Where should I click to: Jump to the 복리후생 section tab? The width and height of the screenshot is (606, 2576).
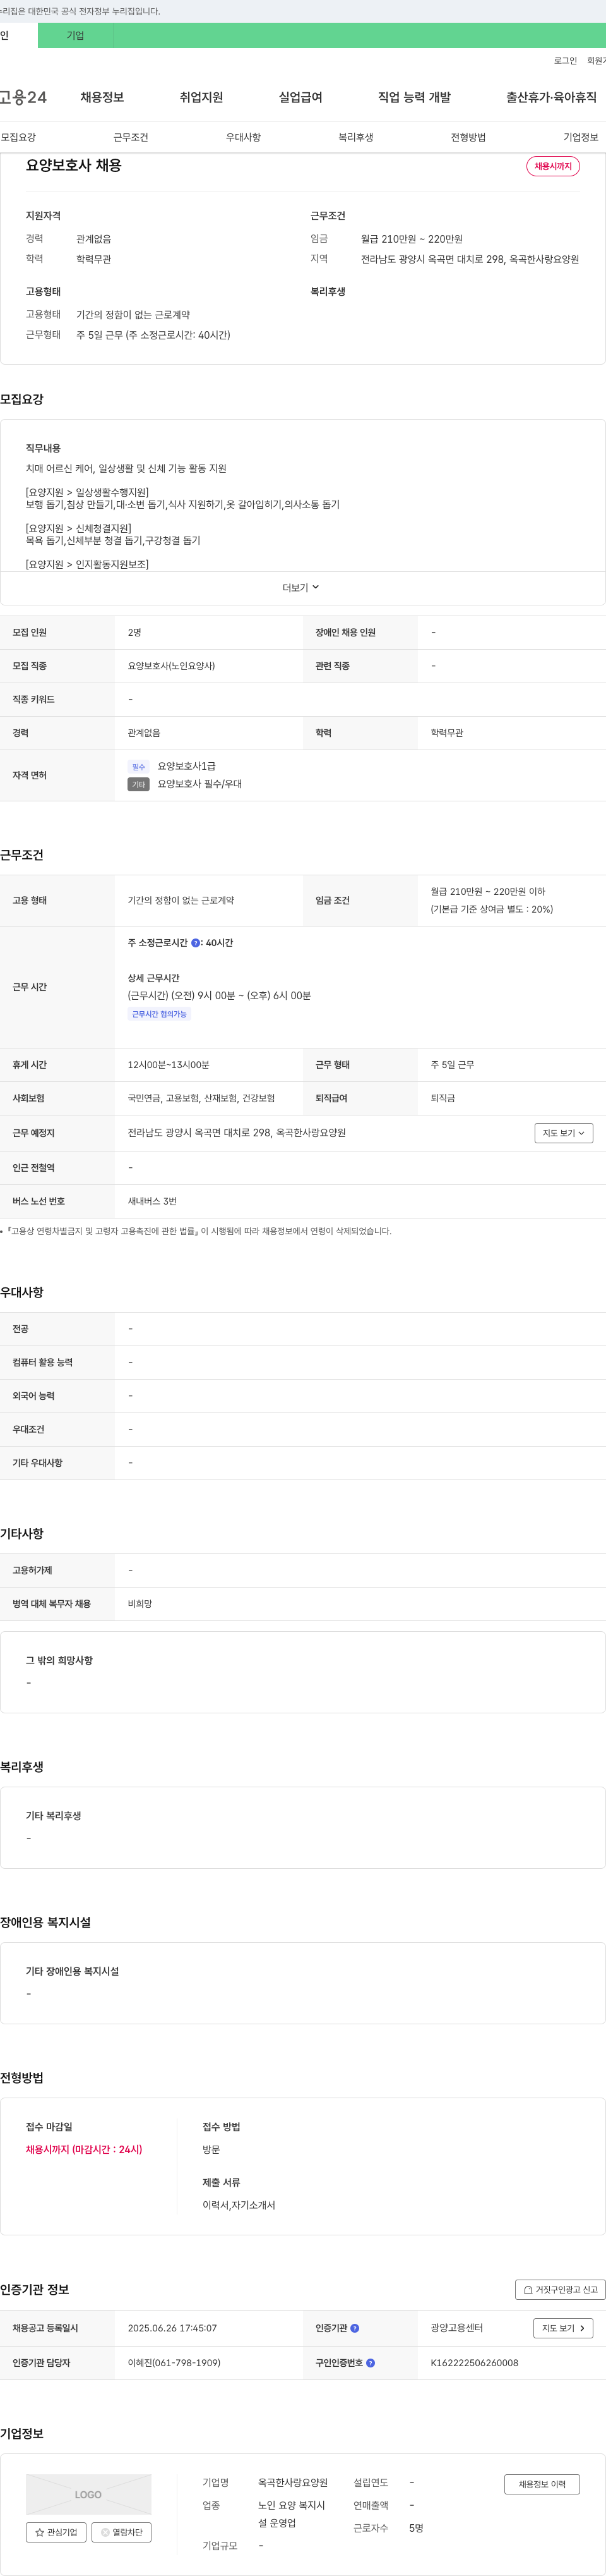point(355,137)
